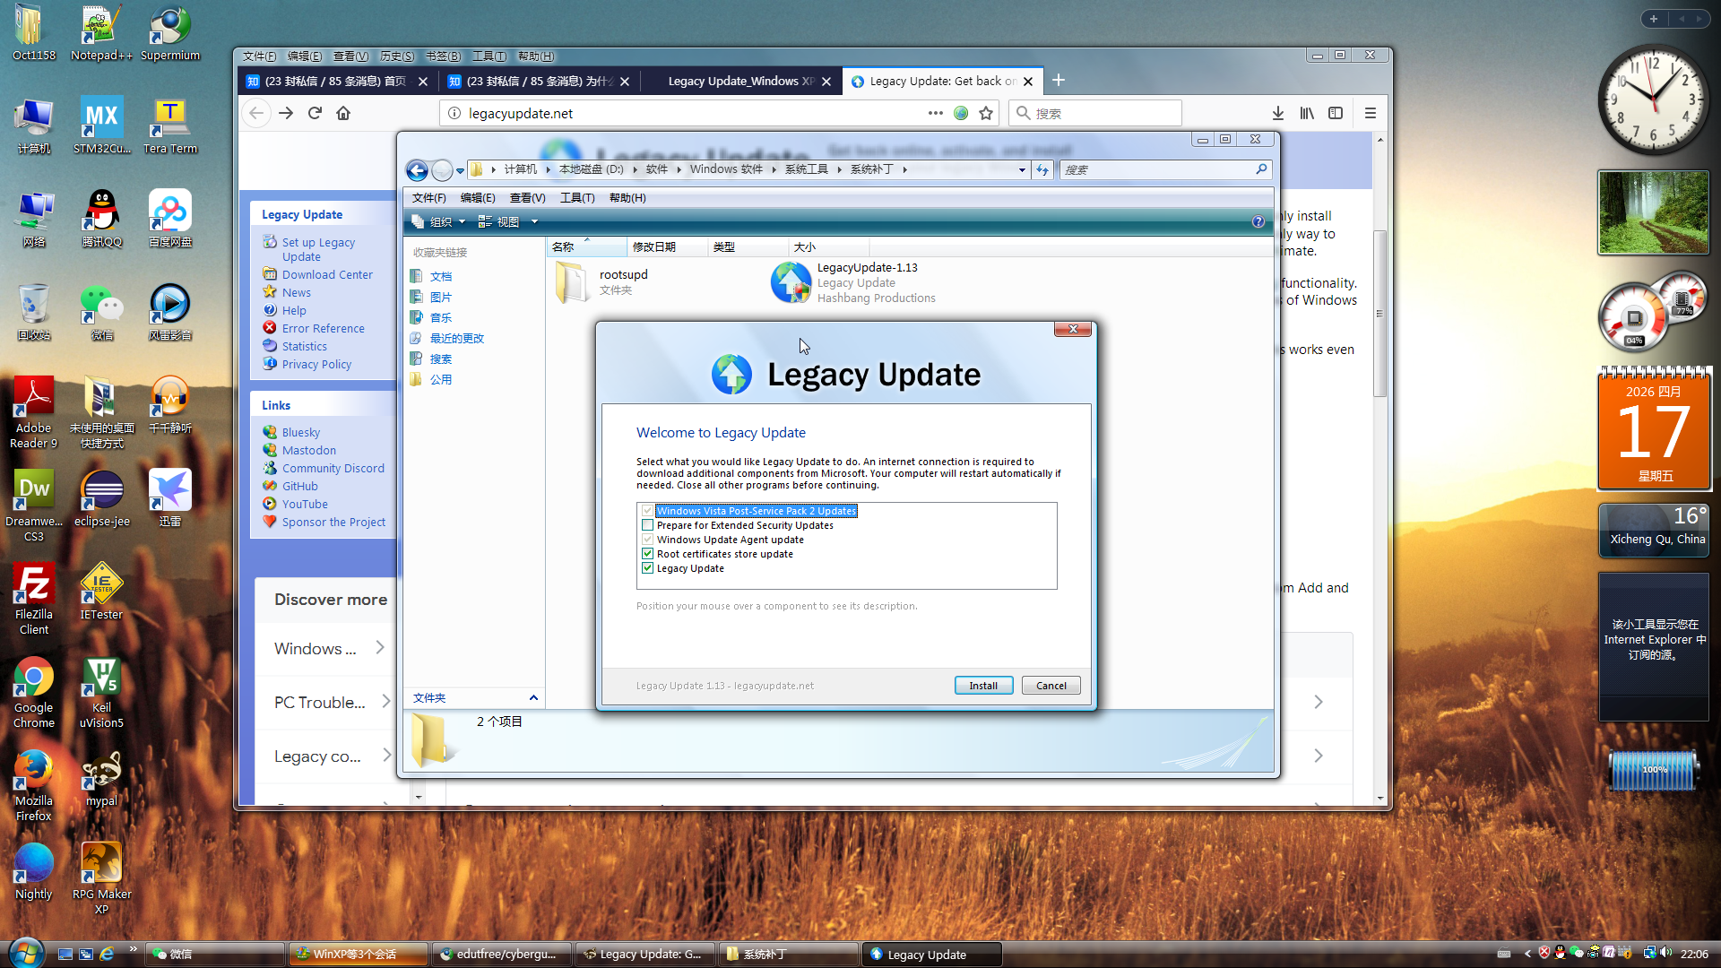Open Explorer help question mark icon
The width and height of the screenshot is (1721, 968).
click(1258, 221)
